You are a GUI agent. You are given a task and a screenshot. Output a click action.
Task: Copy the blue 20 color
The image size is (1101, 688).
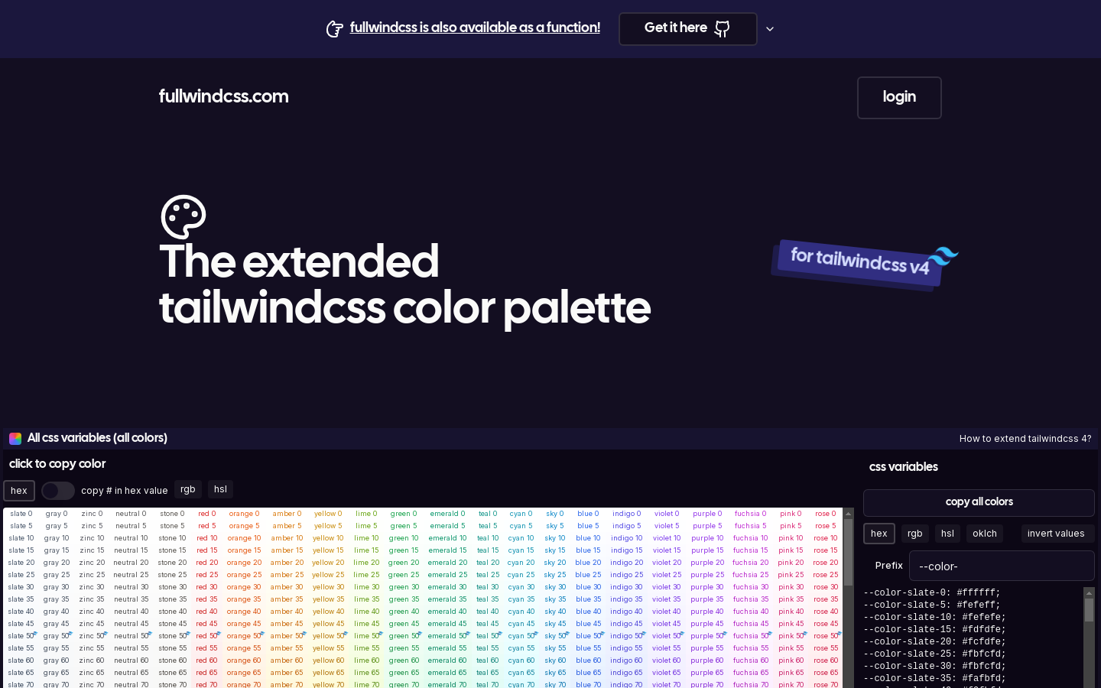(588, 563)
